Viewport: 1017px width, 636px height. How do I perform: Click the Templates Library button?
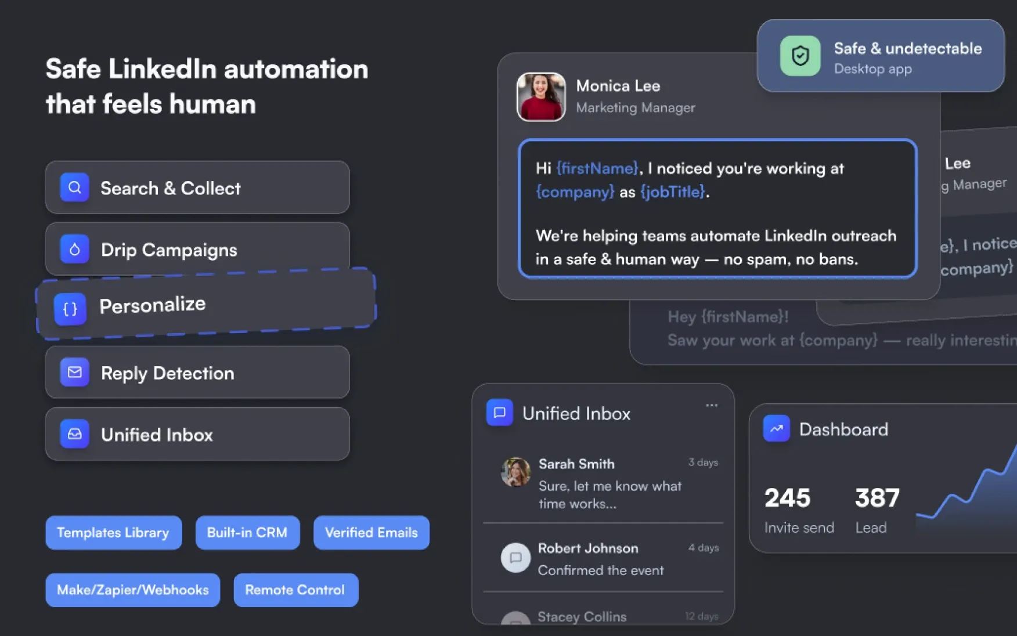[113, 532]
